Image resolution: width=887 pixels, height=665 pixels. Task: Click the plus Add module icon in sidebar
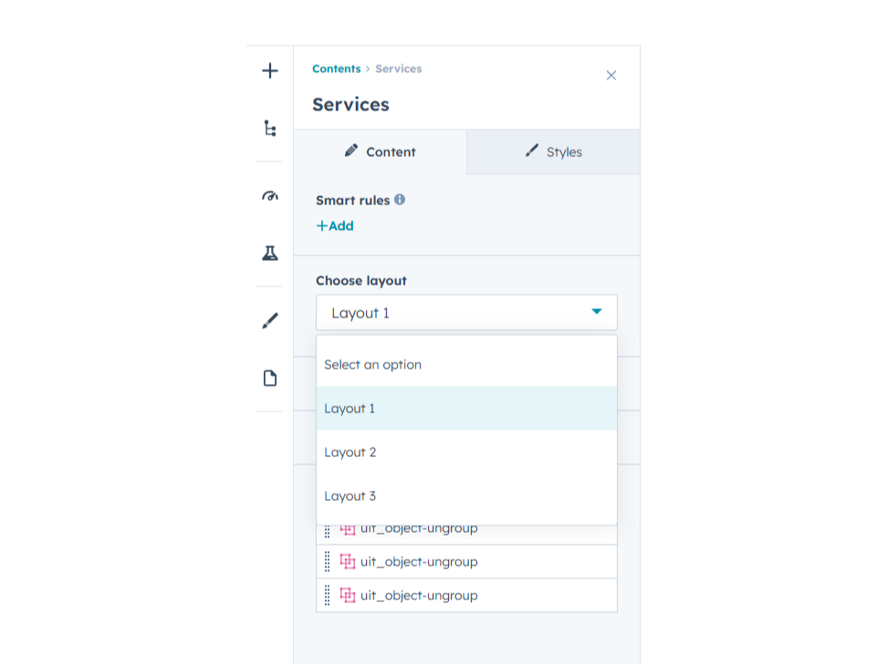[x=270, y=71]
